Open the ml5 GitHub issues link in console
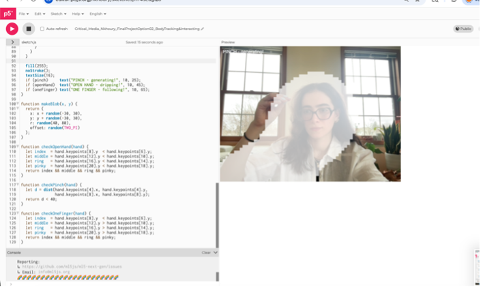481x289 pixels. (72, 267)
